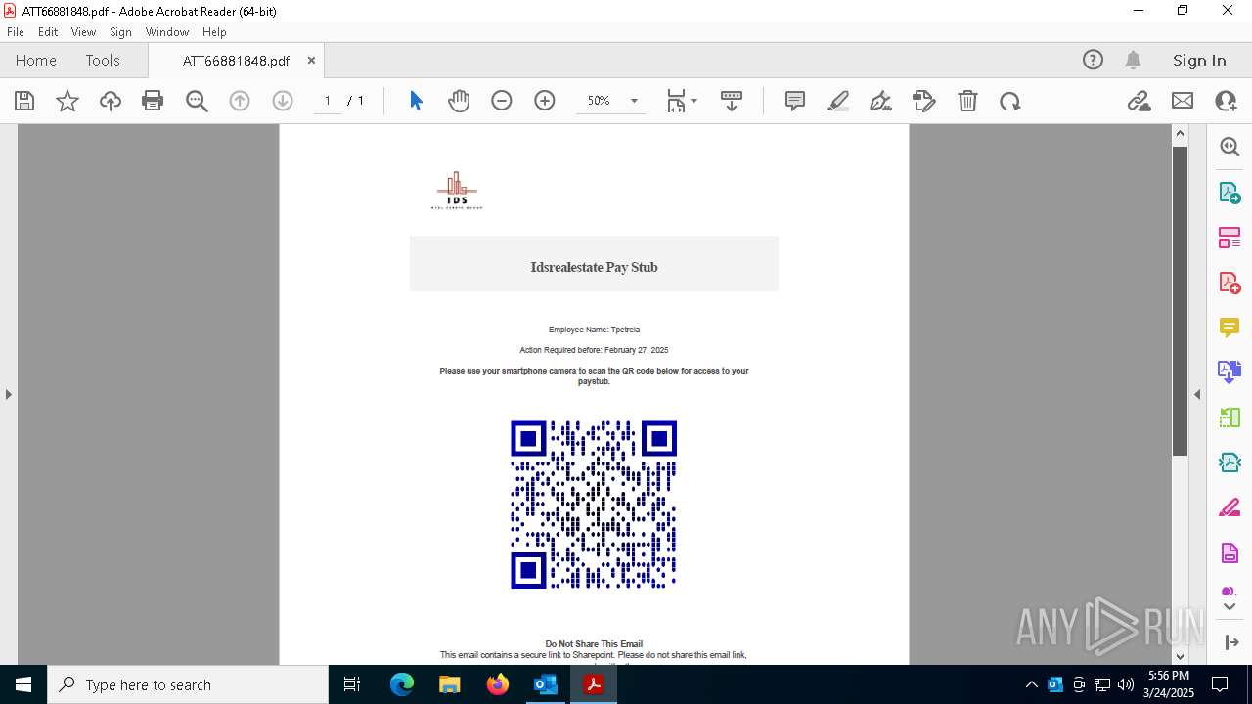
Task: Open the Sign menu
Action: [x=120, y=32]
